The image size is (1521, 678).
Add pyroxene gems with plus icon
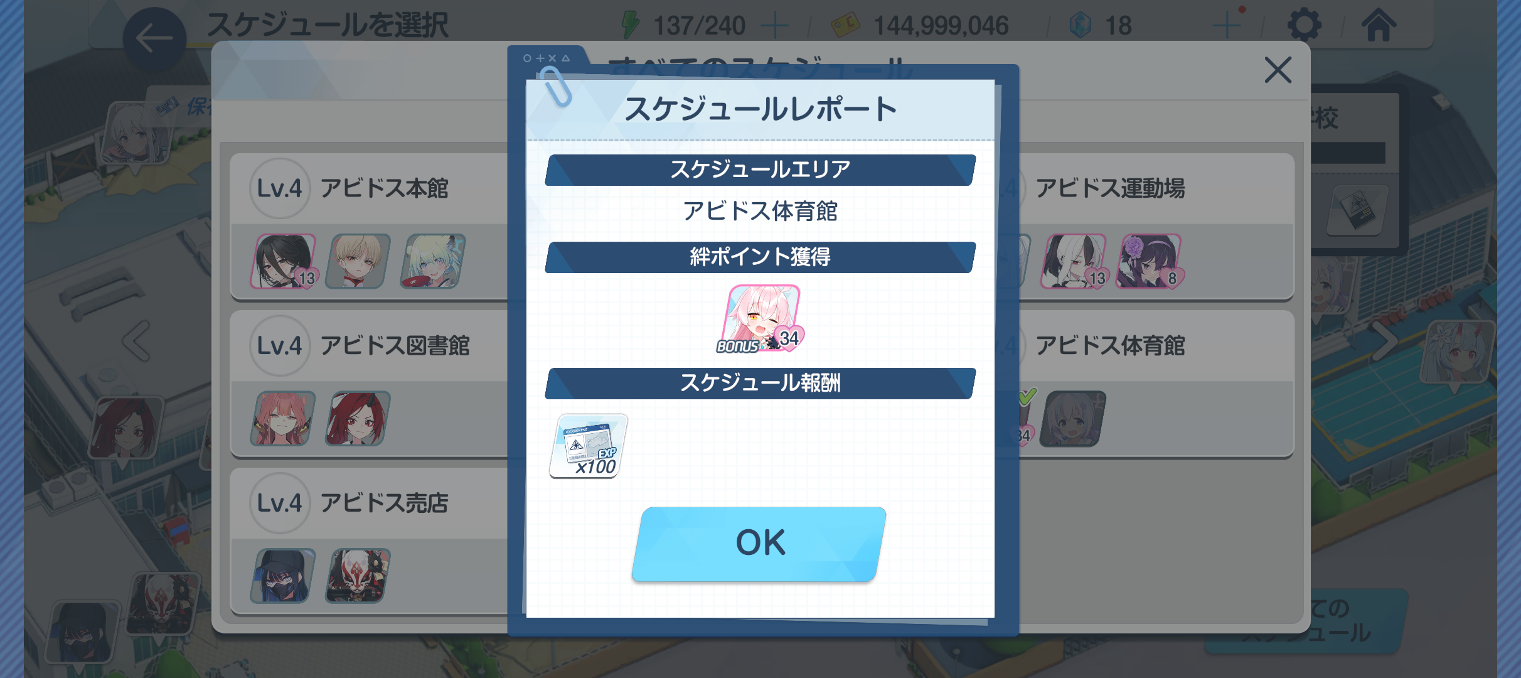click(x=1226, y=26)
